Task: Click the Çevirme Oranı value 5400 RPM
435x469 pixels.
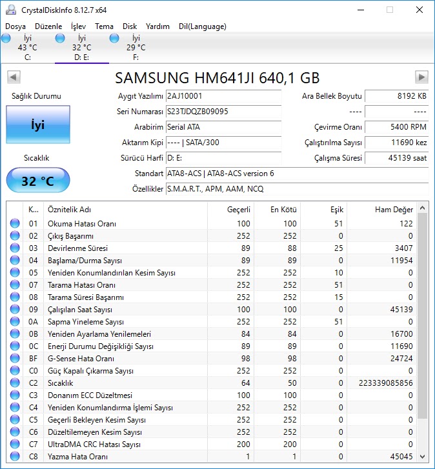Action: tap(397, 127)
